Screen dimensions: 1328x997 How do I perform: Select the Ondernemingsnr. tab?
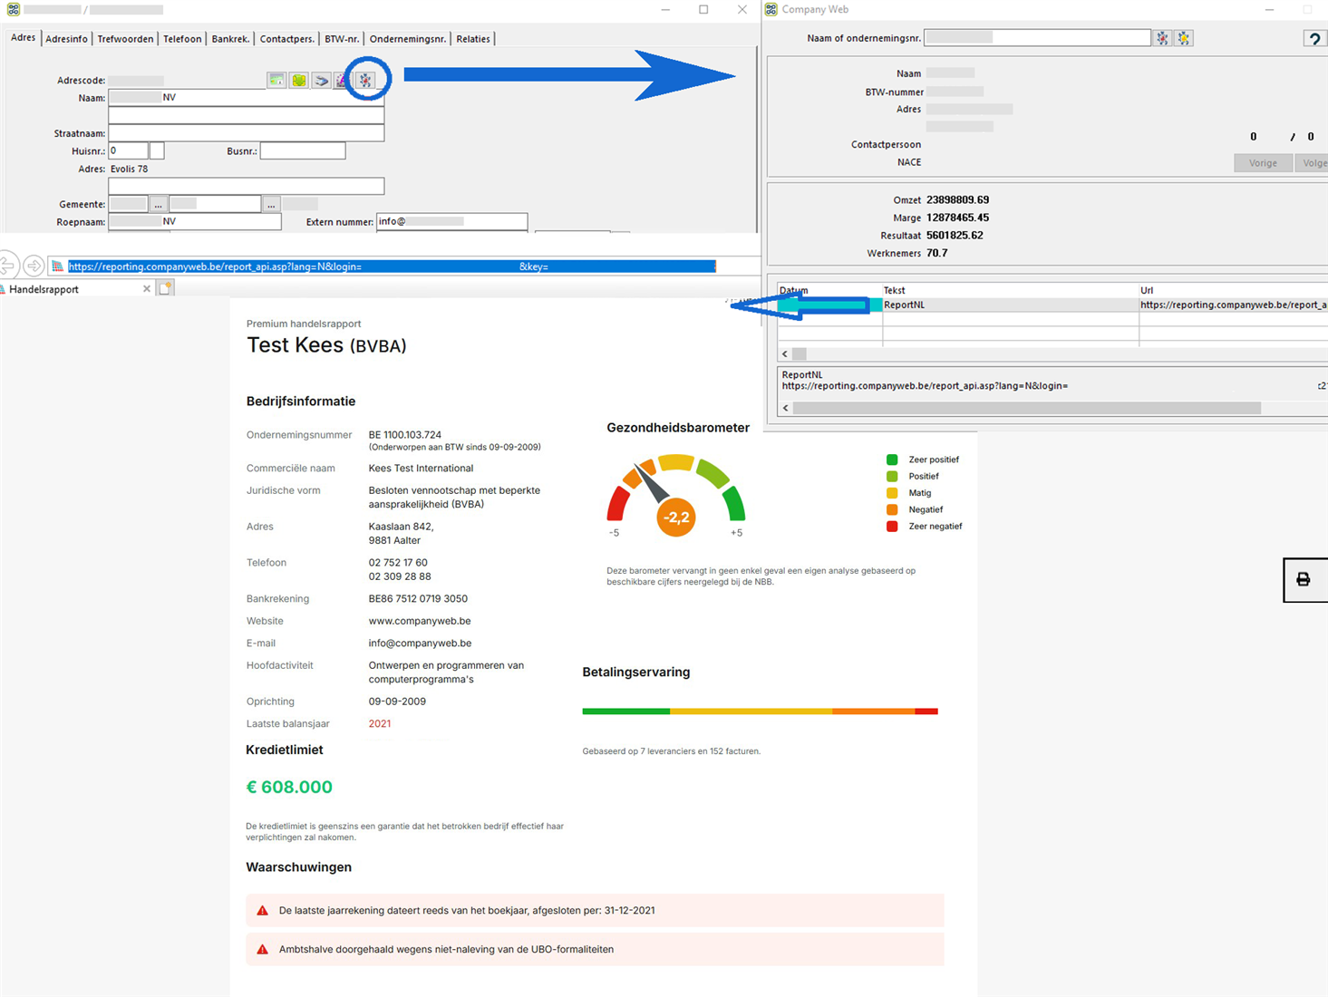407,39
